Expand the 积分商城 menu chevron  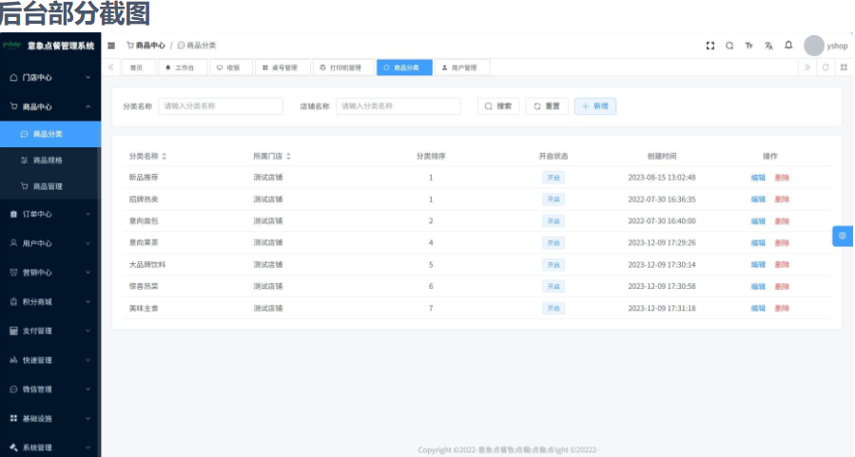(87, 301)
